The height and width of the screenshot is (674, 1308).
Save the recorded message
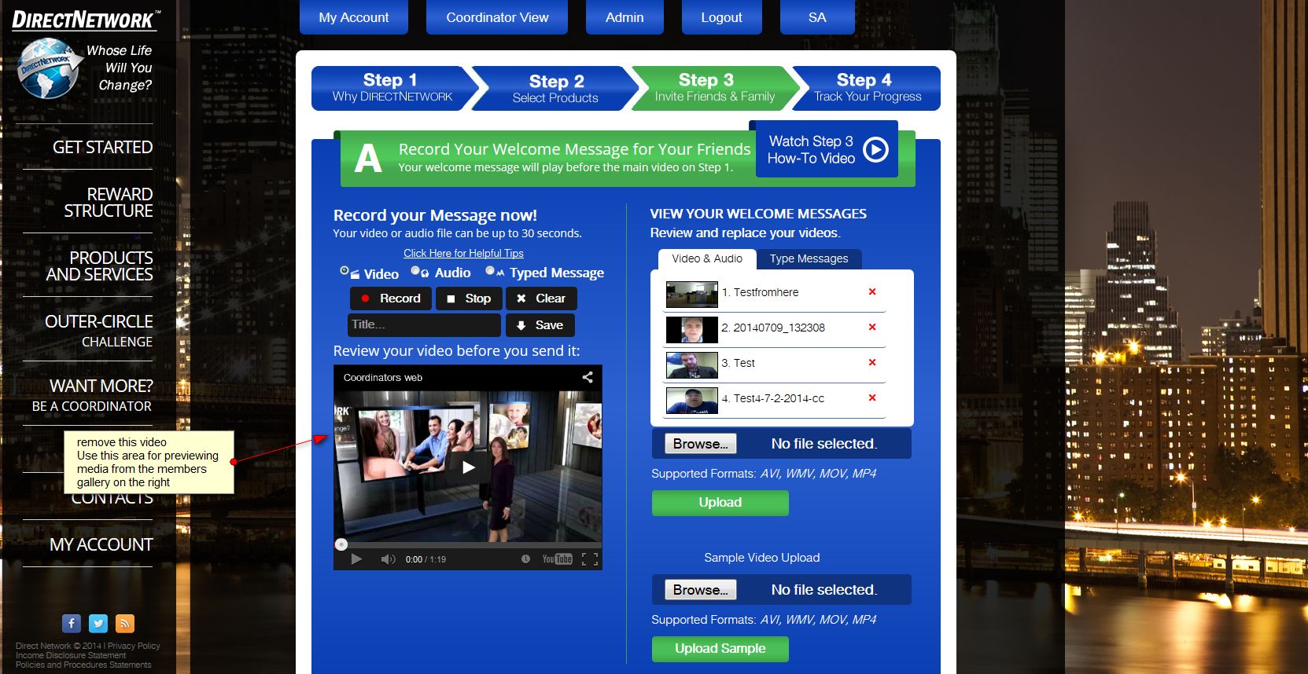[540, 325]
